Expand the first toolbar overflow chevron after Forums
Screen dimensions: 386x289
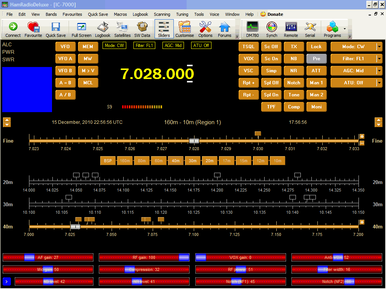tap(237, 37)
